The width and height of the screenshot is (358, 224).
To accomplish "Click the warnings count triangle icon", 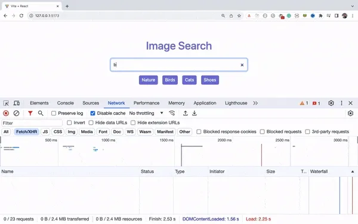I will pos(302,103).
